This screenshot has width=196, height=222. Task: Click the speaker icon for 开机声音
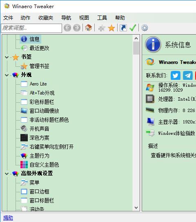(24, 129)
